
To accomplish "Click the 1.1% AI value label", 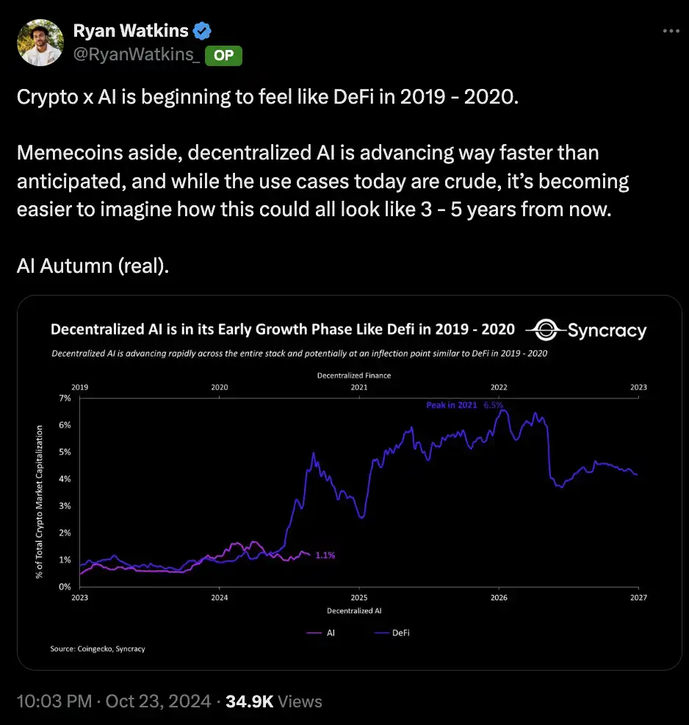I will click(325, 555).
